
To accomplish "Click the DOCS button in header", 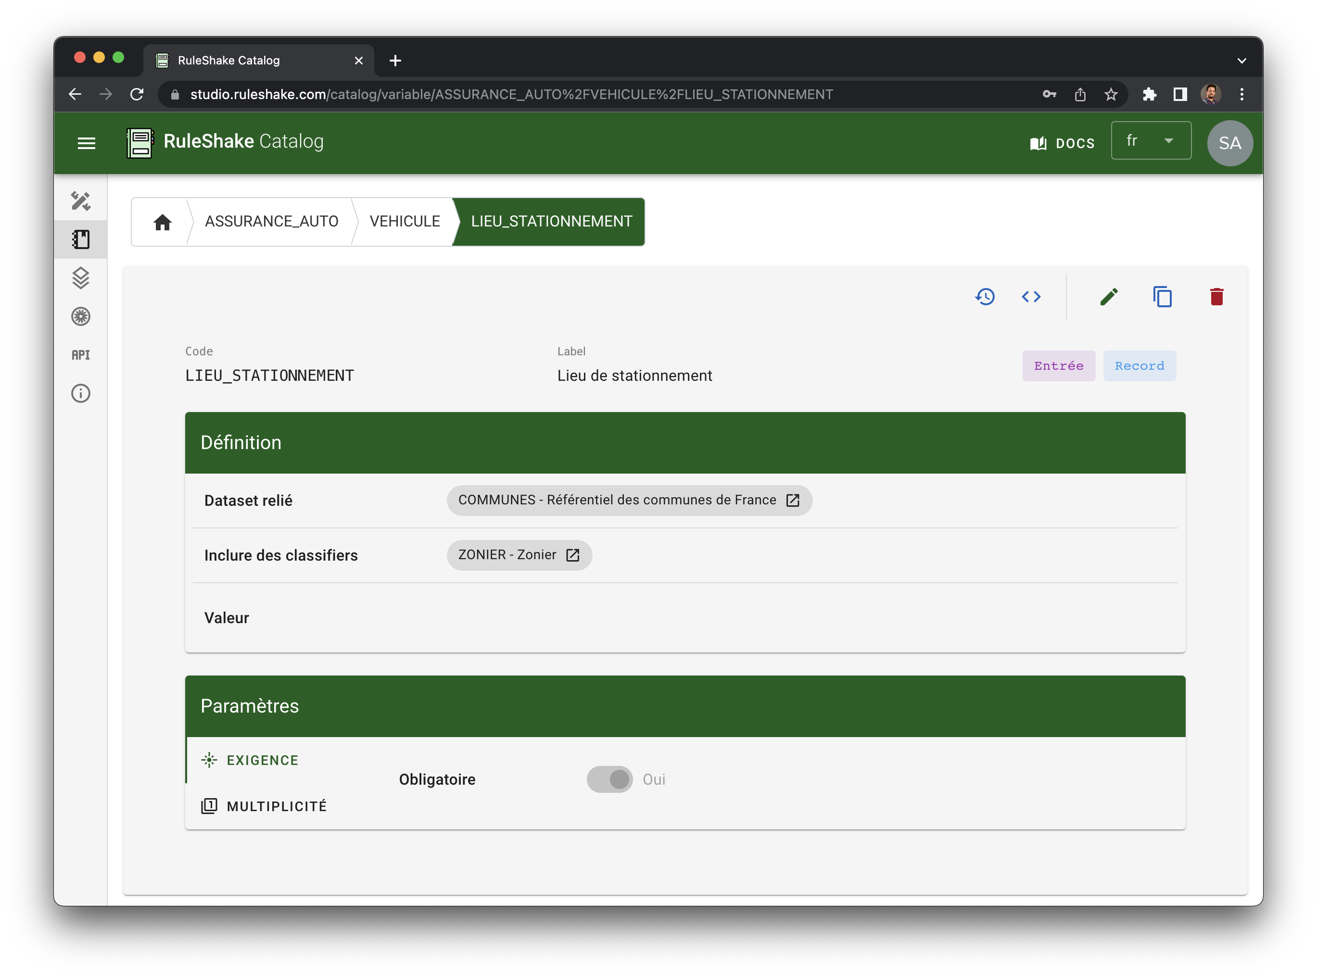I will (x=1063, y=143).
